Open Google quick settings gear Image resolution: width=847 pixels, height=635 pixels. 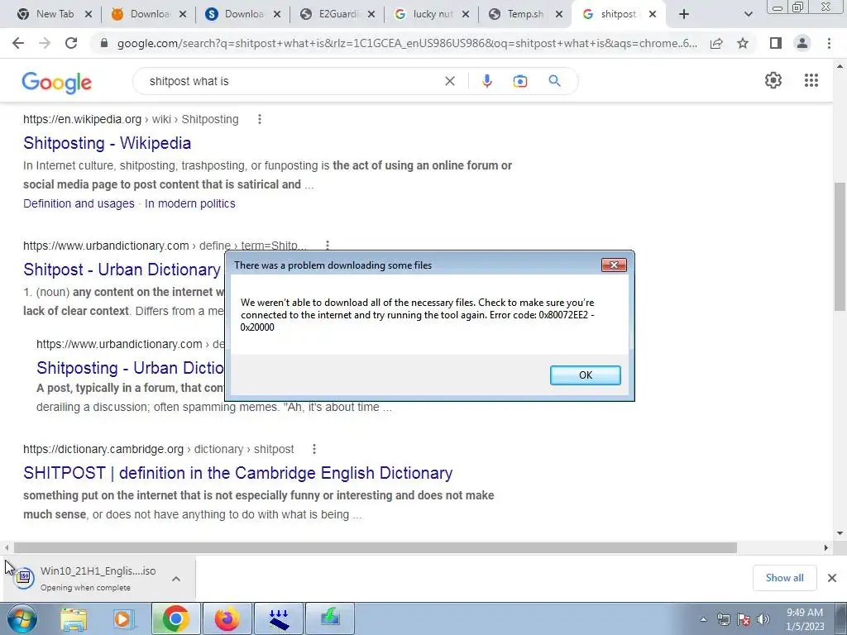click(773, 80)
